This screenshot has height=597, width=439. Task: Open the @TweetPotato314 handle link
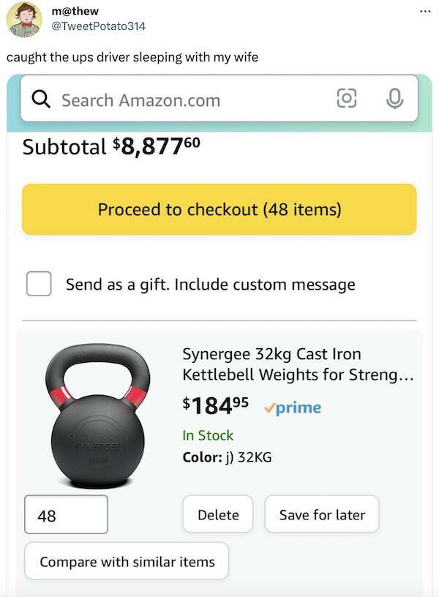98,26
